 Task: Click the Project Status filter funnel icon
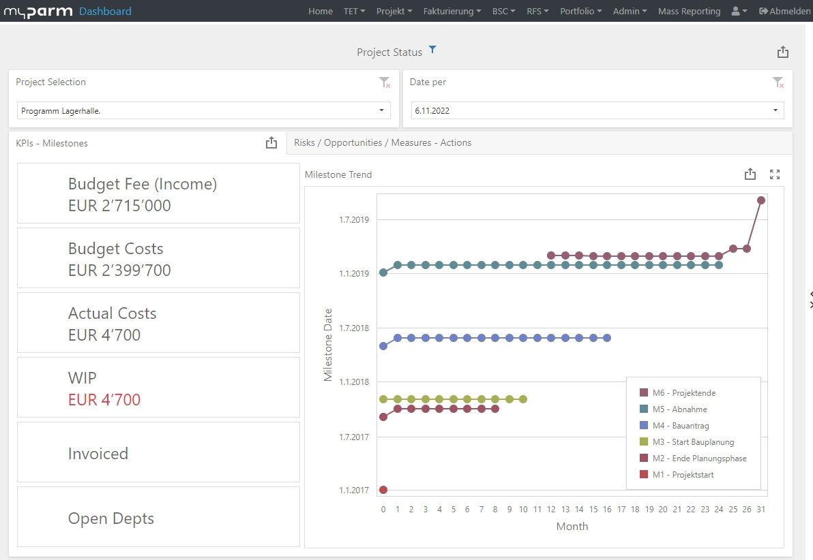coord(432,50)
